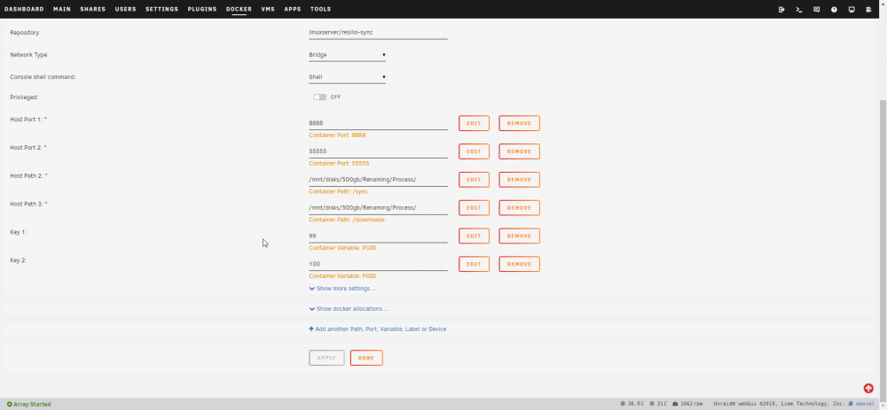887x410 pixels.
Task: Open the Feedback icon in top bar
Action: coord(816,10)
